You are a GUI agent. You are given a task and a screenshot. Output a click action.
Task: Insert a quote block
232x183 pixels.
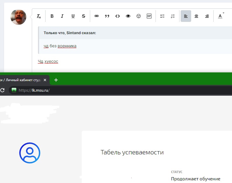[107, 16]
